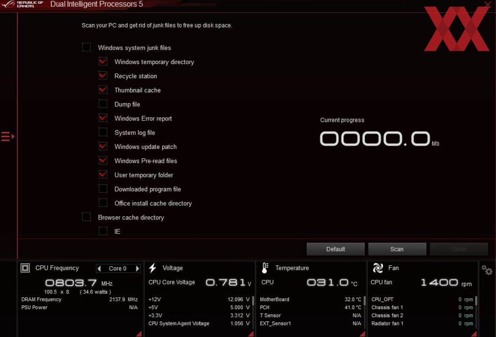Click the Radiator fan 1 row
Screen dimensions: 496x337
pos(422,323)
